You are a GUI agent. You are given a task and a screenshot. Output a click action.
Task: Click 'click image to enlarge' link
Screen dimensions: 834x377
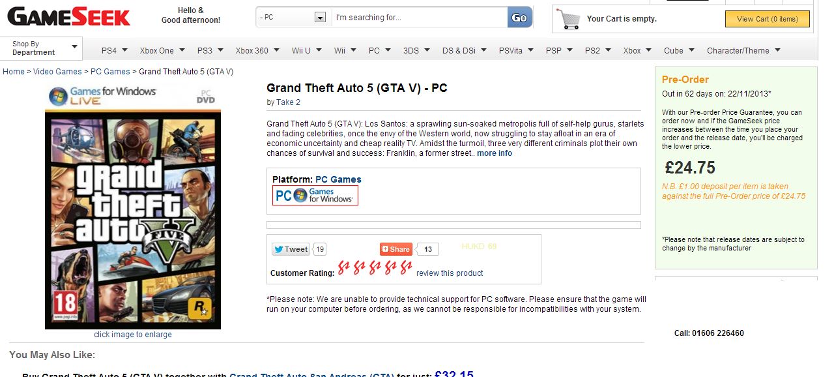coord(133,335)
